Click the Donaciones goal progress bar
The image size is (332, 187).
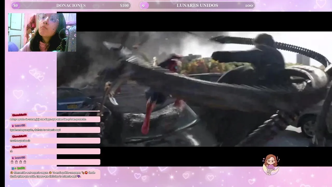[x=71, y=5]
